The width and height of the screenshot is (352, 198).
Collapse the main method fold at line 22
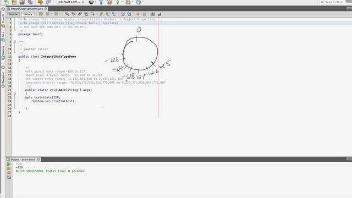[15, 94]
